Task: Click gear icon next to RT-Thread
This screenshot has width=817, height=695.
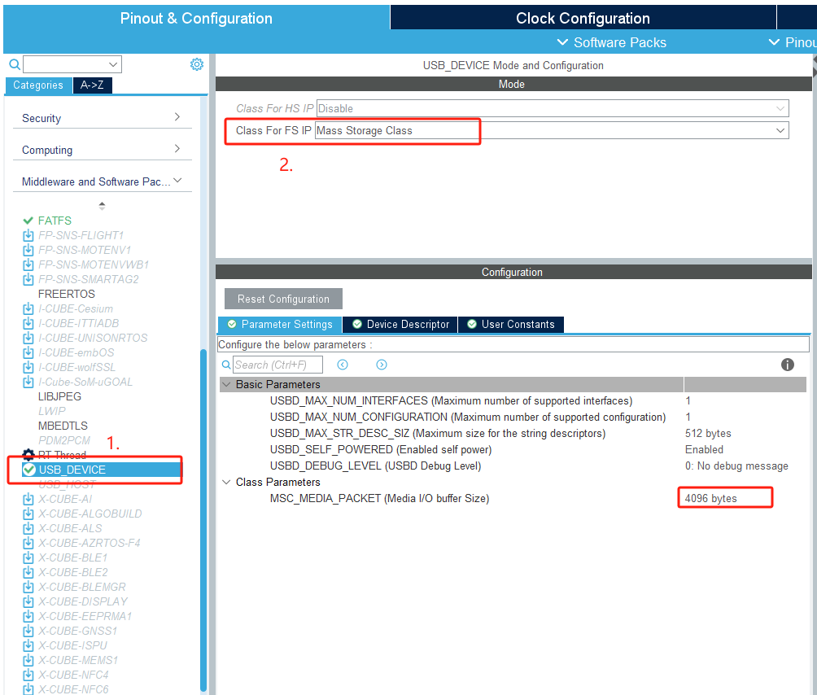Action: click(x=28, y=455)
